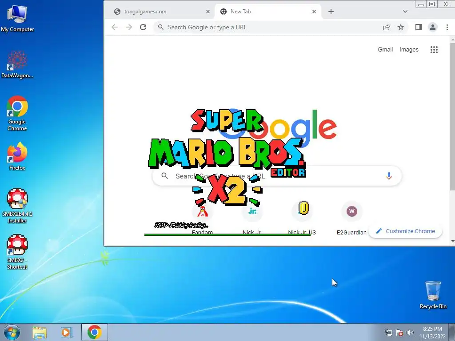Image resolution: width=455 pixels, height=341 pixels.
Task: Open SMBX2 Shortcut desktop icon
Action: (x=17, y=252)
